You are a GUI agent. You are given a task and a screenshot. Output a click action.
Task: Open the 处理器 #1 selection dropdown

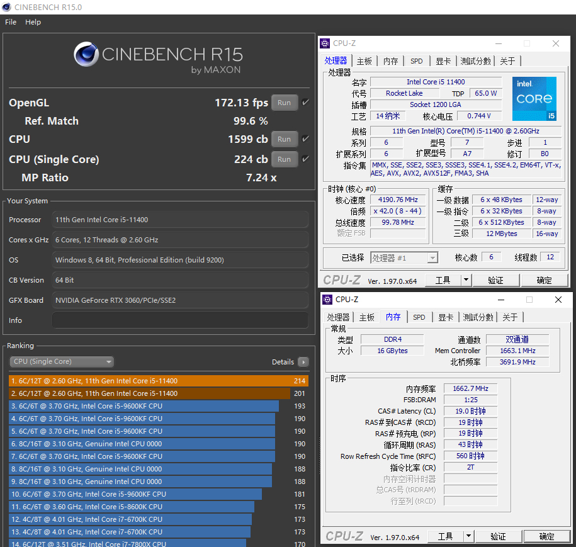point(404,257)
